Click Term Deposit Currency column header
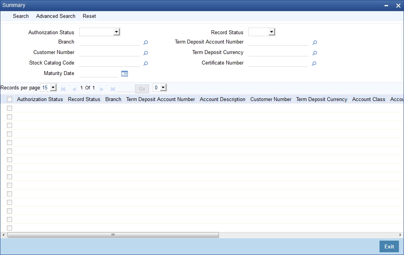 coord(322,100)
